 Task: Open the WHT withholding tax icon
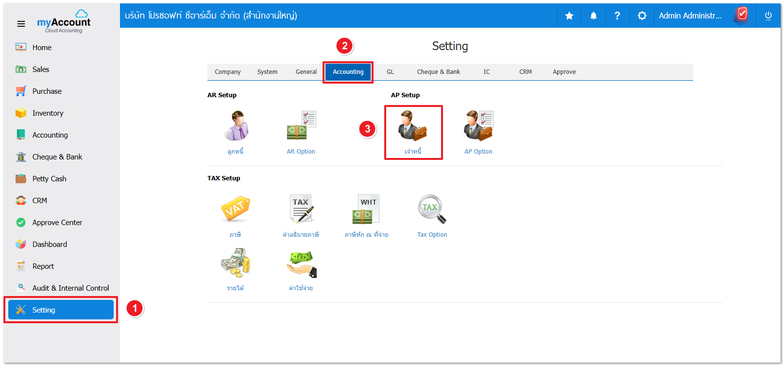[x=366, y=209]
